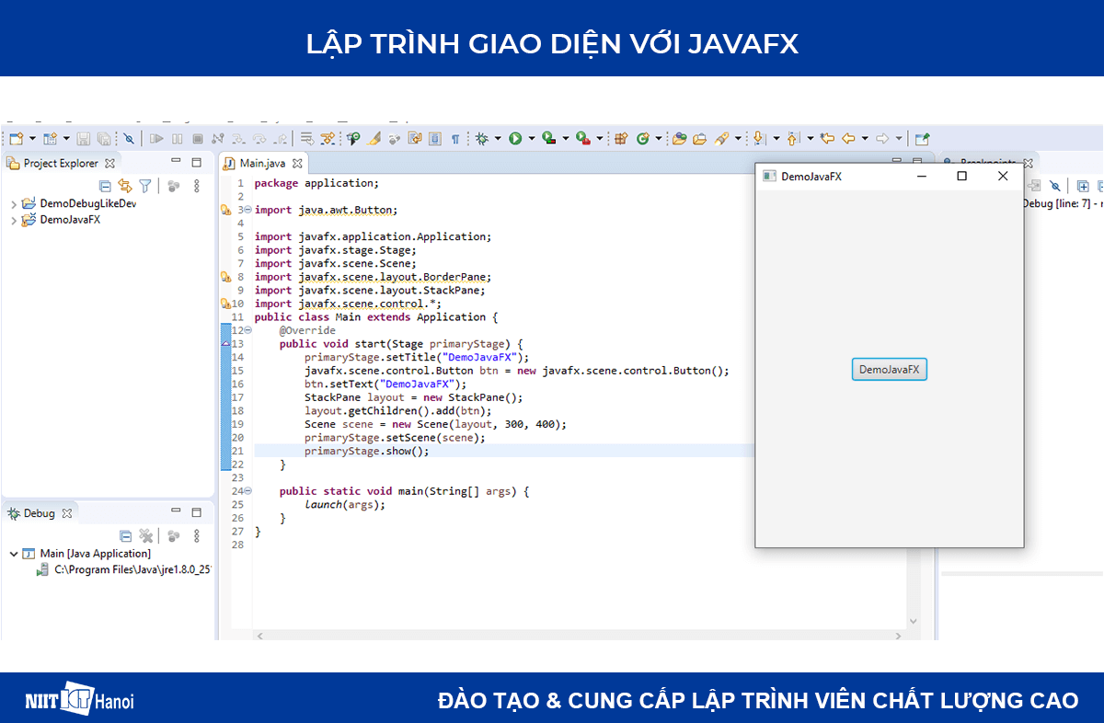The height and width of the screenshot is (723, 1104).
Task: Click the Step Into icon
Action: coord(239,138)
